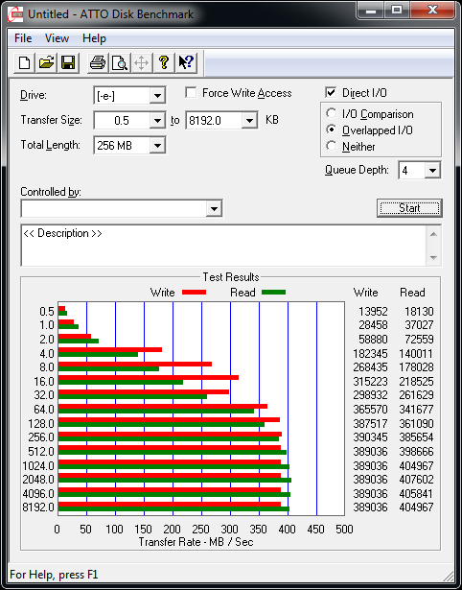The image size is (462, 590).
Task: Open the File menu
Action: coord(23,38)
